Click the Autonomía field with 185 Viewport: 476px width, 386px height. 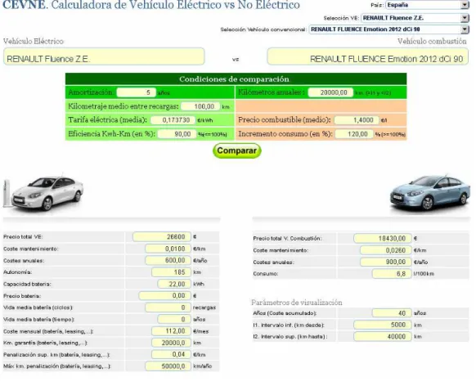pyautogui.click(x=171, y=272)
